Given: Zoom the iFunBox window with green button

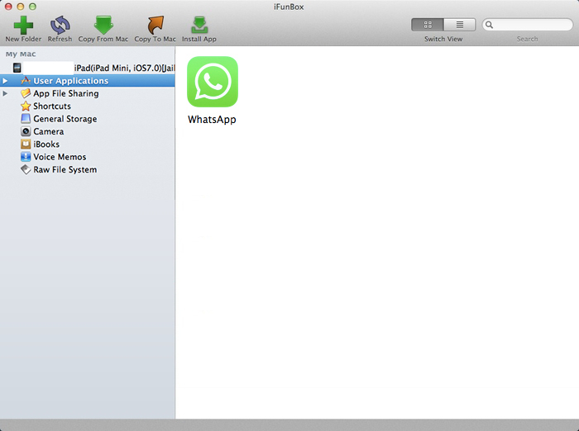Looking at the screenshot, I should [32, 7].
